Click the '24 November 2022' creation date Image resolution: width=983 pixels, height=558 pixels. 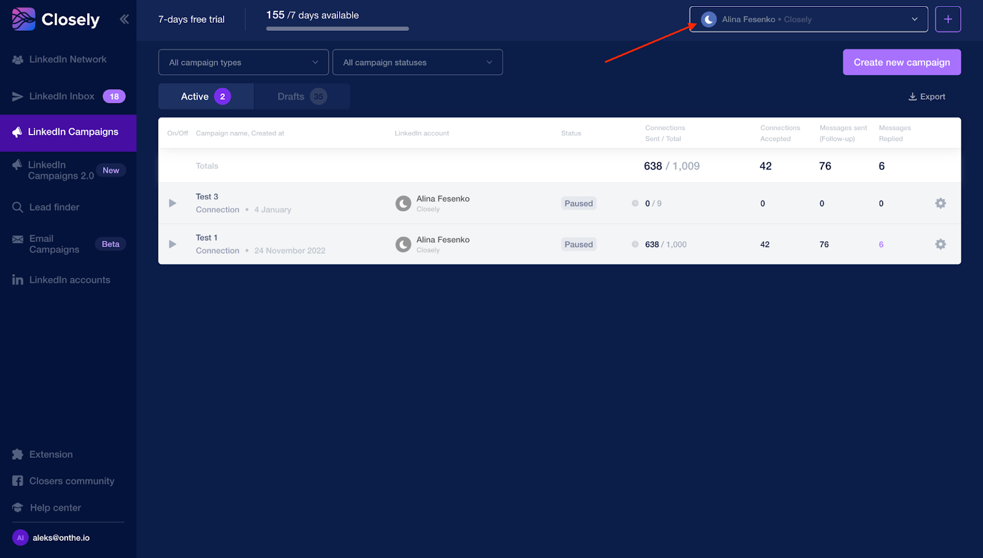coord(290,251)
